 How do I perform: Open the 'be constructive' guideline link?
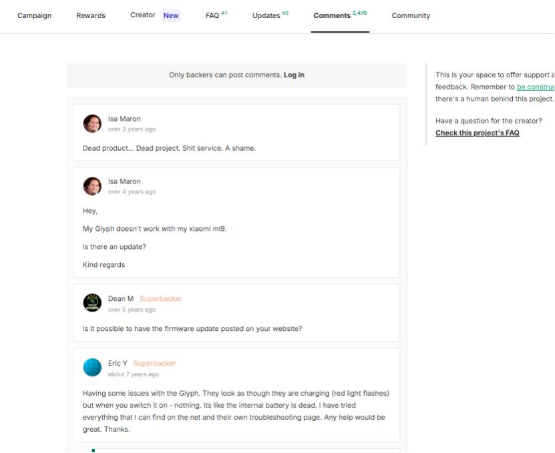[x=536, y=87]
